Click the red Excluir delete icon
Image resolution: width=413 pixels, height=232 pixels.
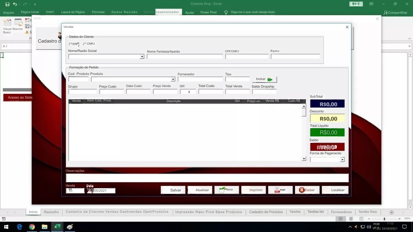(x=302, y=189)
